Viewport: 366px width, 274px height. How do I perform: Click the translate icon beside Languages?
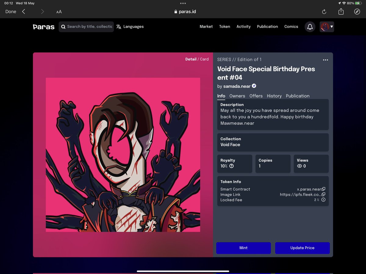tap(119, 27)
